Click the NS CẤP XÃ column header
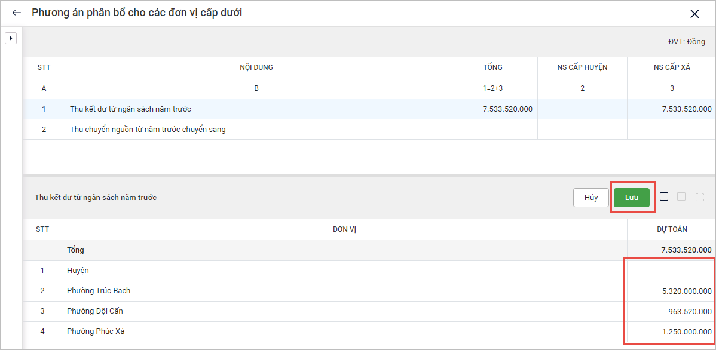 point(672,67)
